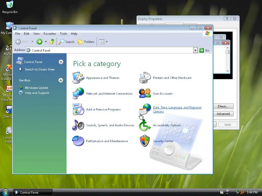Click Sounds, Speech, and Audio Devices text
262x196 pixels.
[x=110, y=125]
